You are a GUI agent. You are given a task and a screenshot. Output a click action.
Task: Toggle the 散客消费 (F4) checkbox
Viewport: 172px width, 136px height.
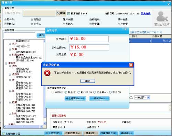point(69,14)
